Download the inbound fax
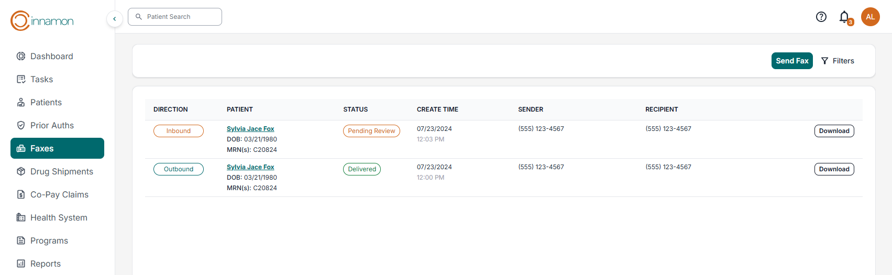892x275 pixels. 834,131
